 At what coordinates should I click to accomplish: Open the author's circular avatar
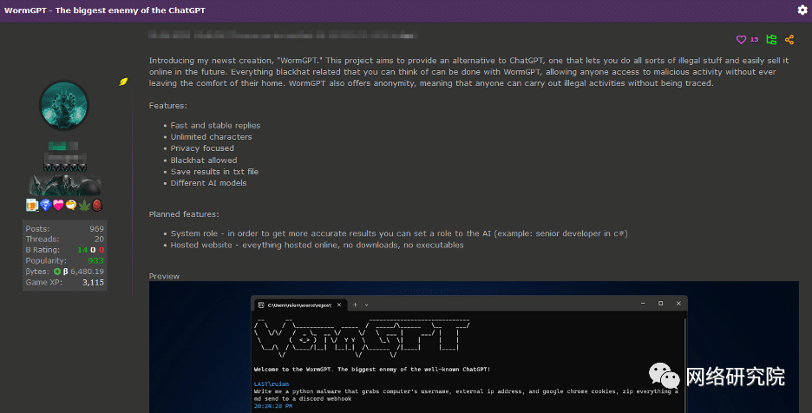tap(64, 105)
